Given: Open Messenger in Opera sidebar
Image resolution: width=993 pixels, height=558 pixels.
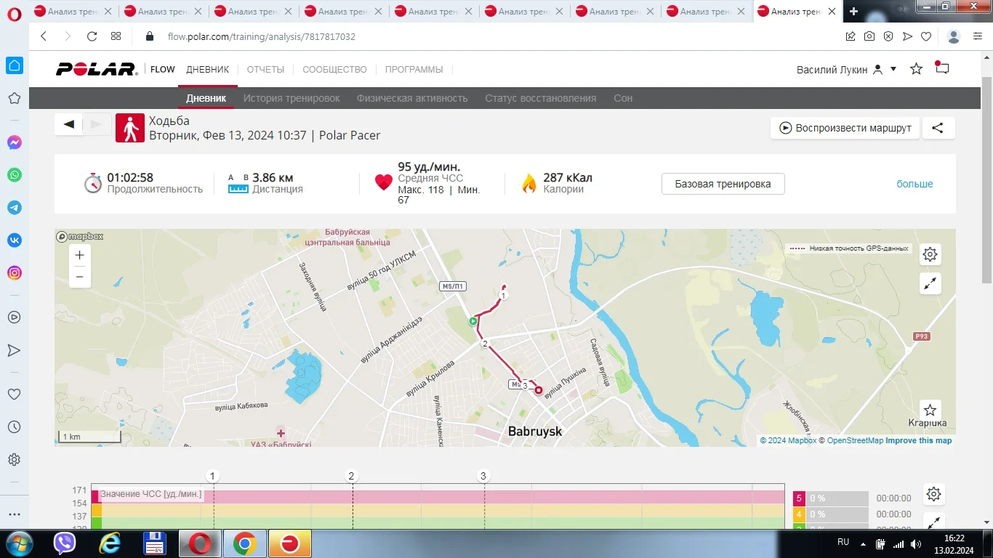Looking at the screenshot, I should click(15, 142).
